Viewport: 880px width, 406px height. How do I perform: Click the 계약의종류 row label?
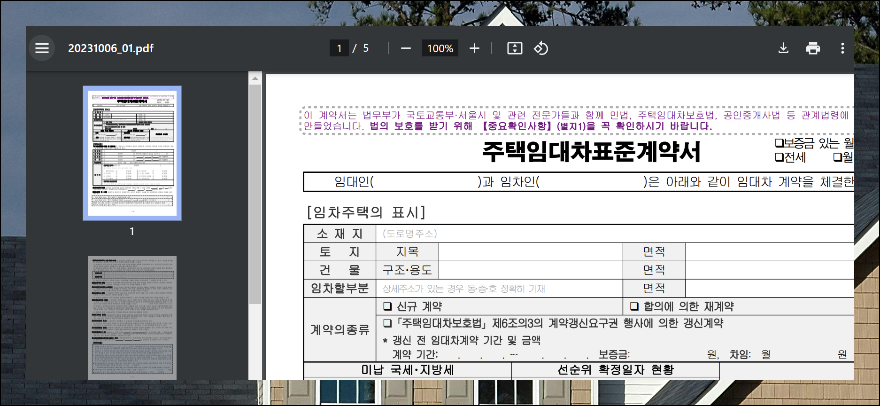coord(340,330)
